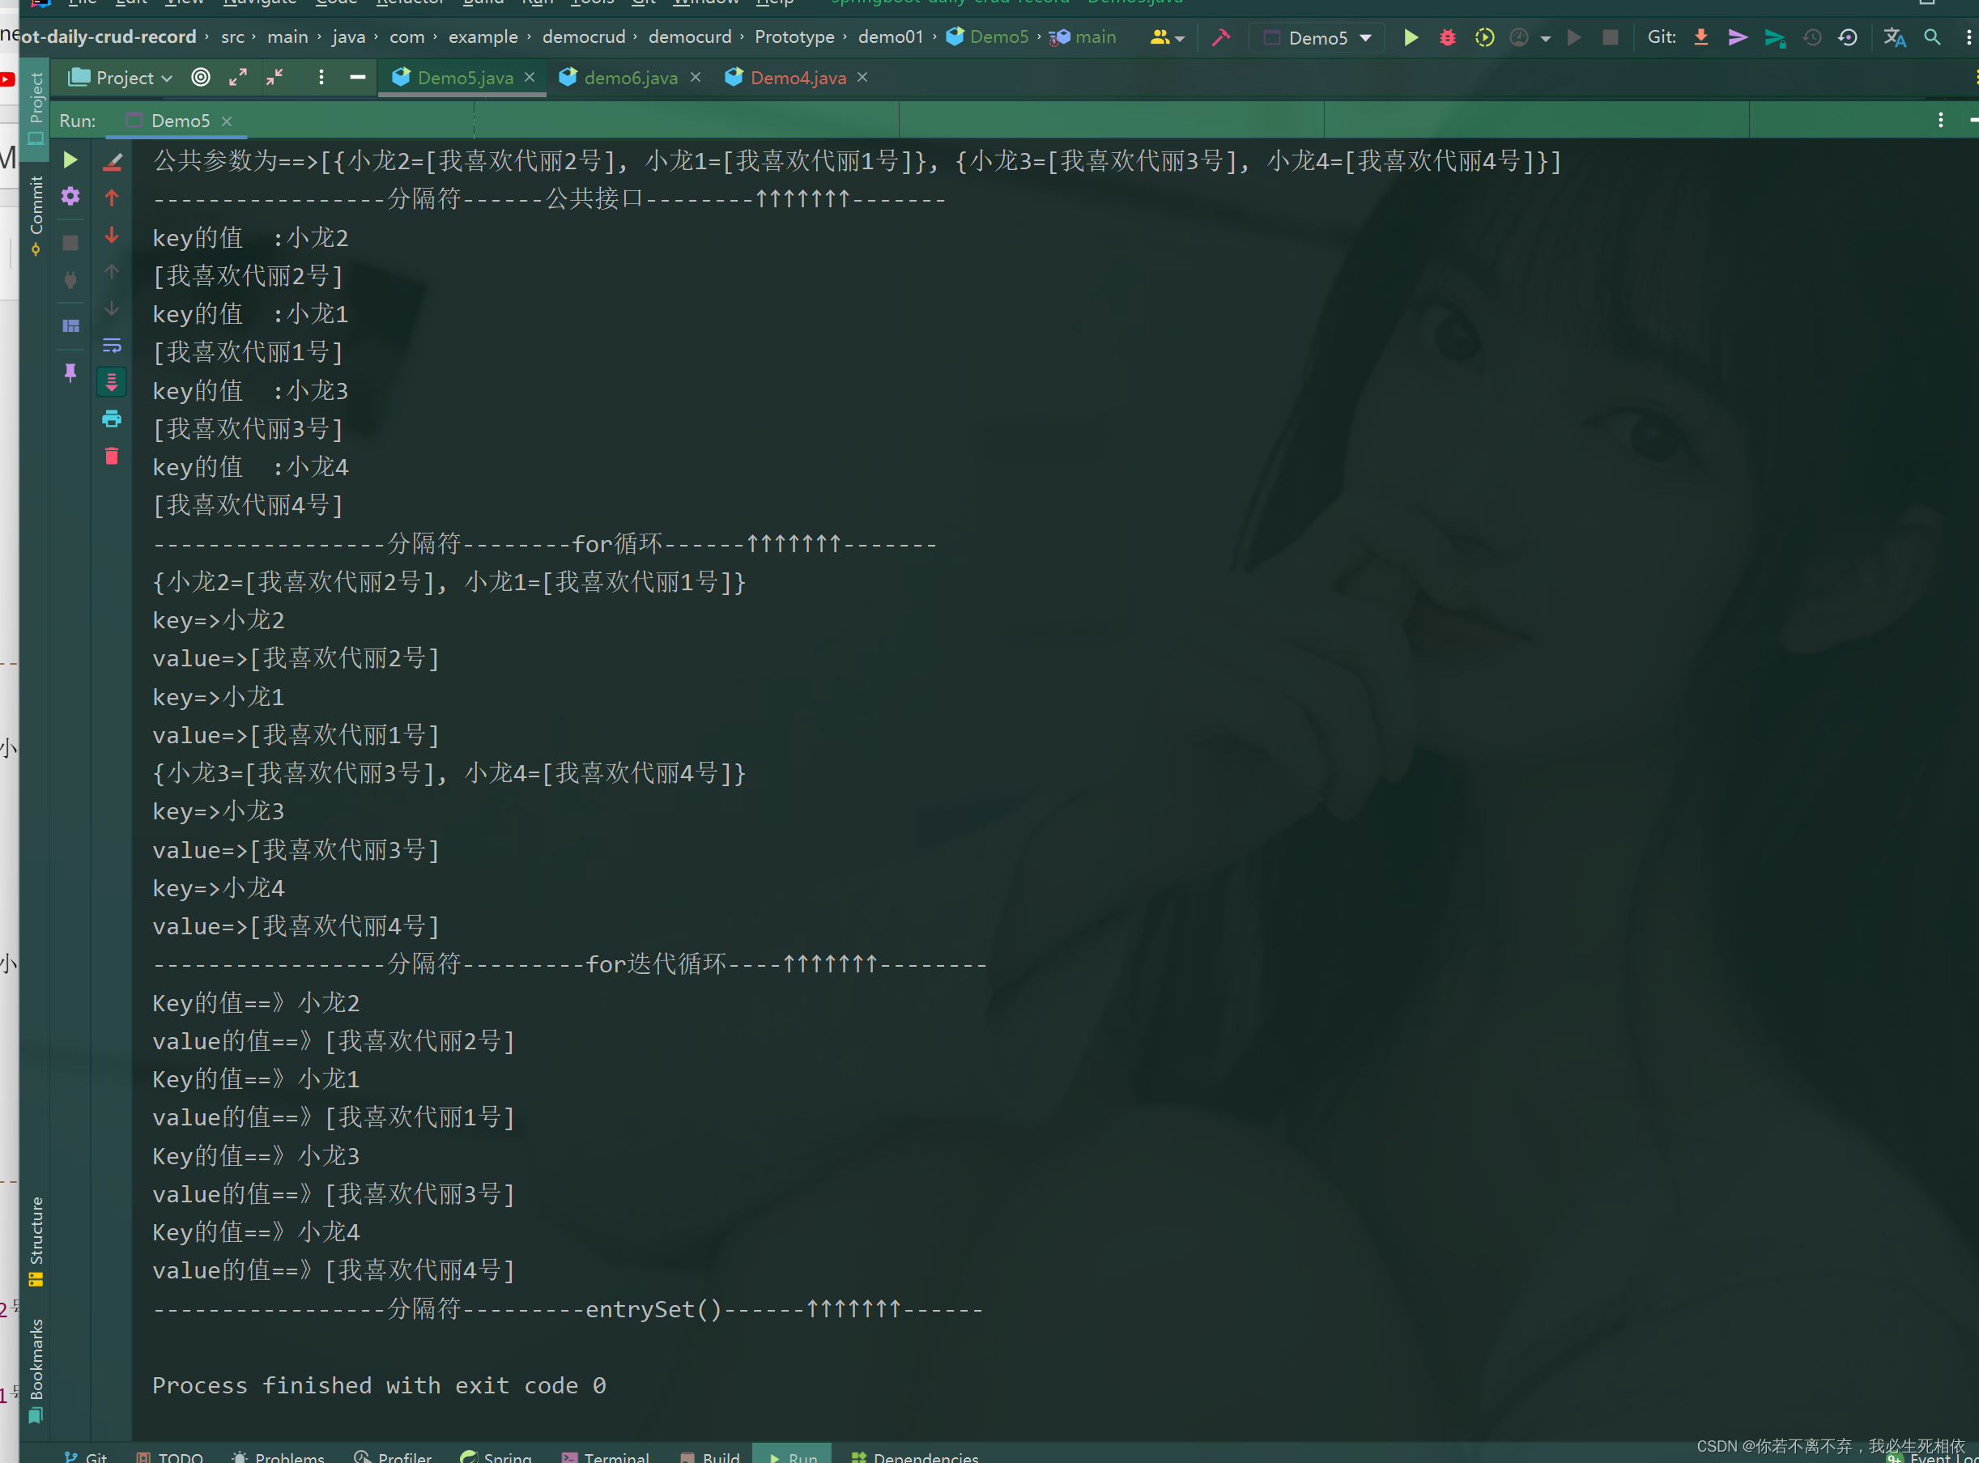Toggle Soft-Wrap in console gutter
The height and width of the screenshot is (1463, 1979).
112,346
